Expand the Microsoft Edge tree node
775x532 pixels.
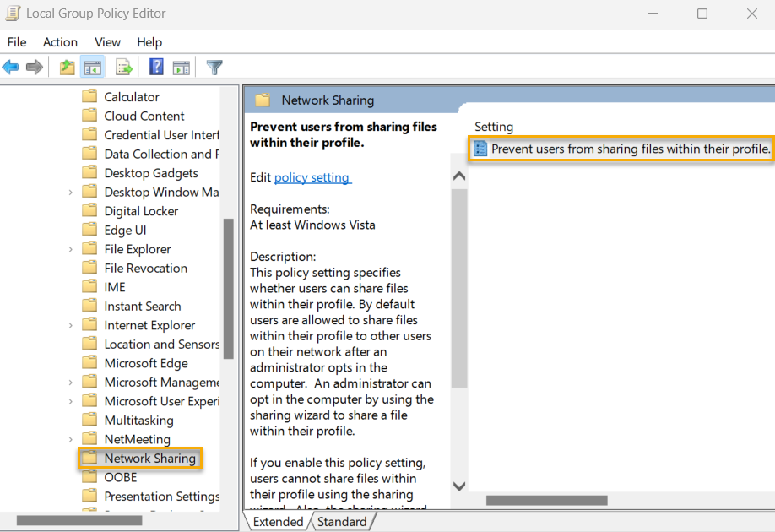[72, 362]
